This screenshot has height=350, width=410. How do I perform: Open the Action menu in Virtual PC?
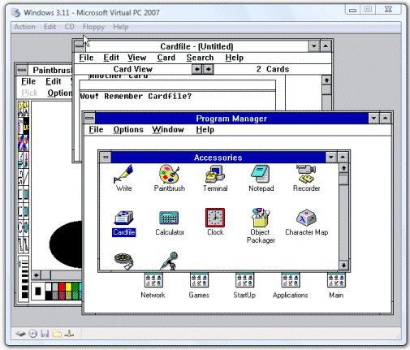pyautogui.click(x=24, y=27)
